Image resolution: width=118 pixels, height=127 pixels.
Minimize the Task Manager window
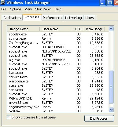point(103,2)
